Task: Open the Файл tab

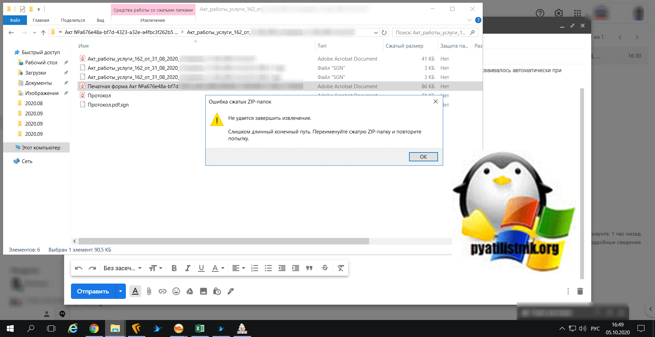Action: pos(15,20)
